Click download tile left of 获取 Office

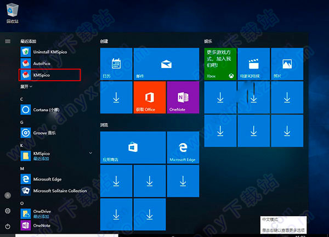click(116, 98)
